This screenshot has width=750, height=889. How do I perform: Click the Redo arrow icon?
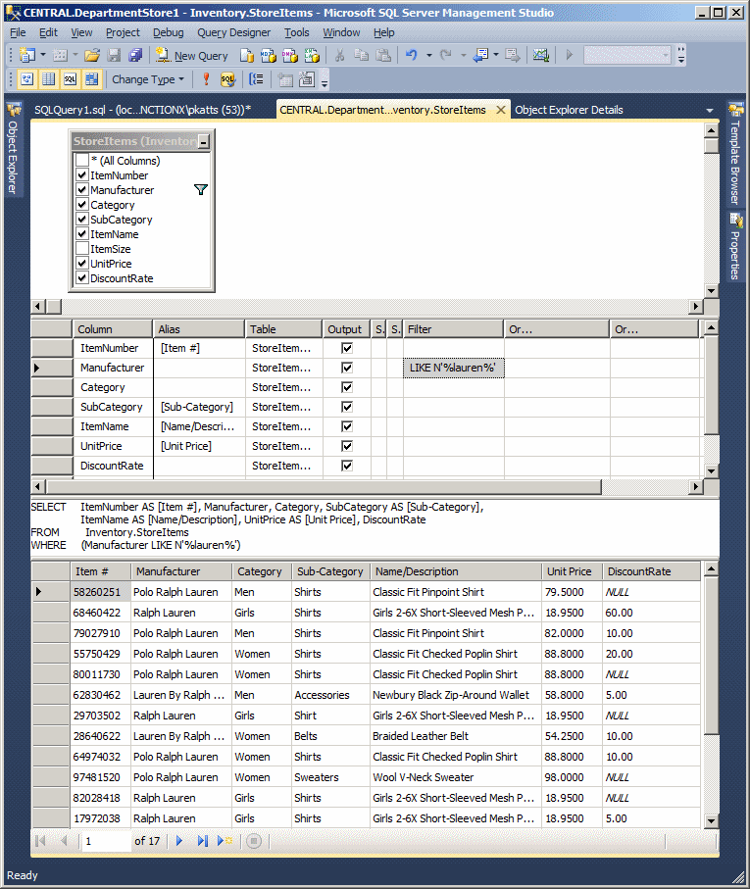[x=446, y=55]
